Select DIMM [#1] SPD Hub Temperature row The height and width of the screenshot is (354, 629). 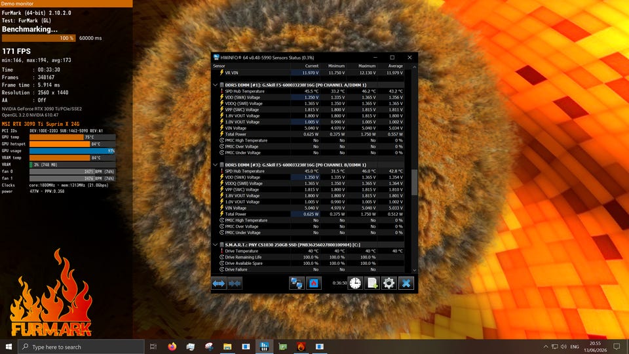tap(308, 91)
